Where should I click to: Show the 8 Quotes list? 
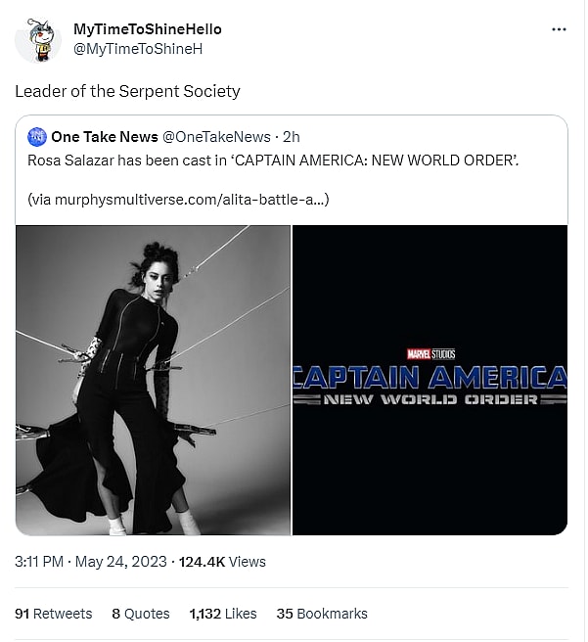tap(140, 614)
